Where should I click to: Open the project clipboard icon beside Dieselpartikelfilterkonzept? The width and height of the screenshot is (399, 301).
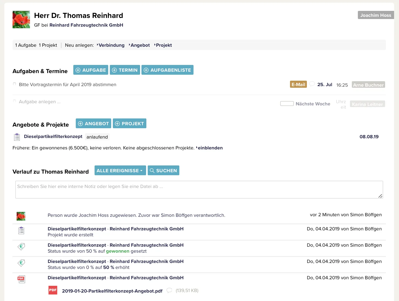coord(17,137)
